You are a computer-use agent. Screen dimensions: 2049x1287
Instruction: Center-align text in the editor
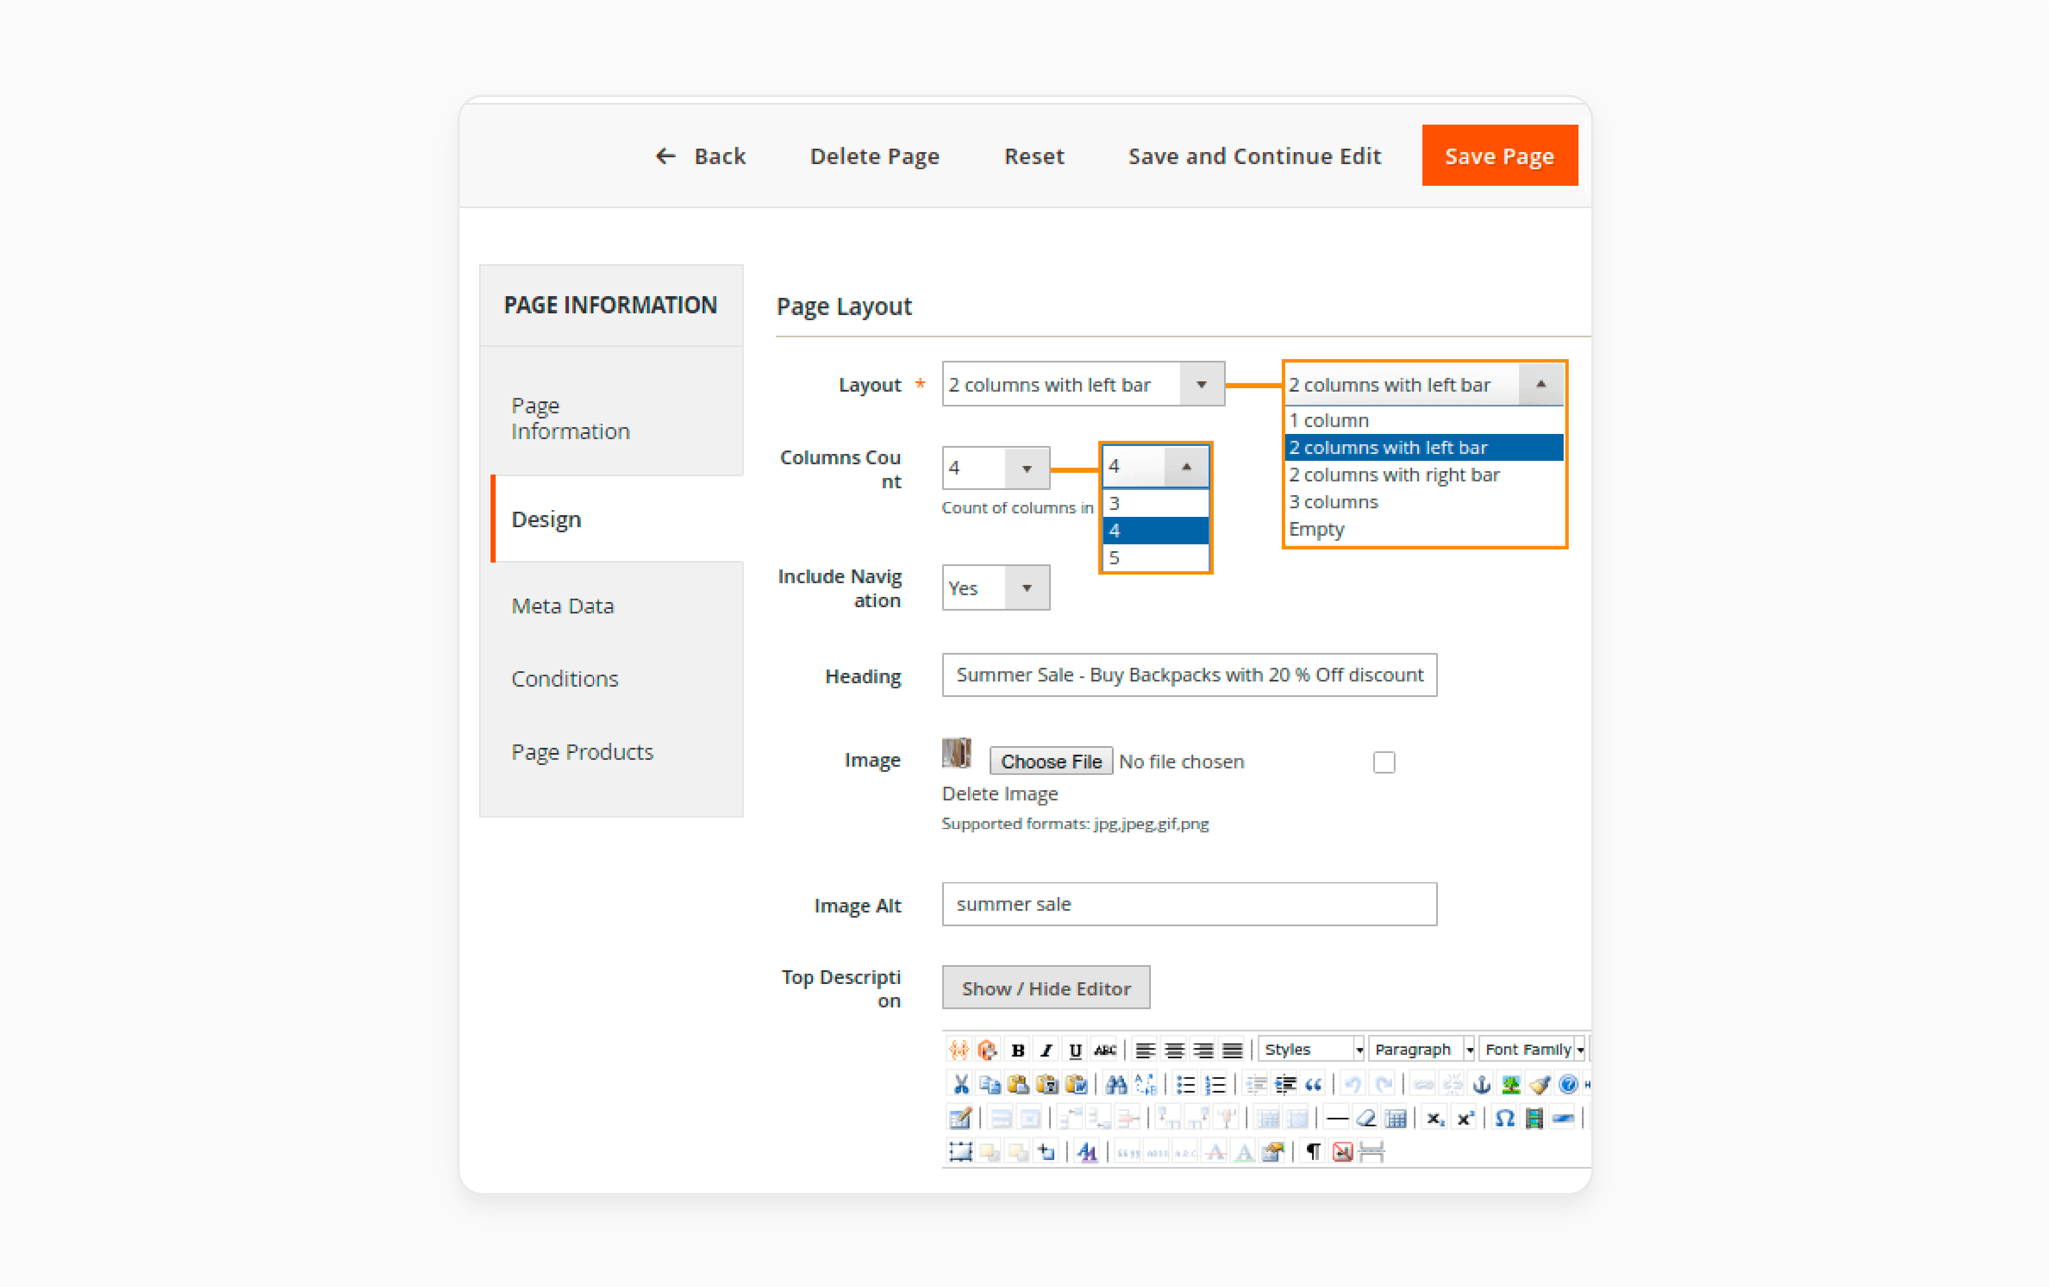click(1174, 1050)
